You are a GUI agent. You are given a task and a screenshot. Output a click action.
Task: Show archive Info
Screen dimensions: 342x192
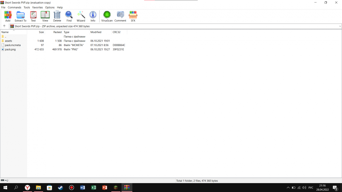93,16
